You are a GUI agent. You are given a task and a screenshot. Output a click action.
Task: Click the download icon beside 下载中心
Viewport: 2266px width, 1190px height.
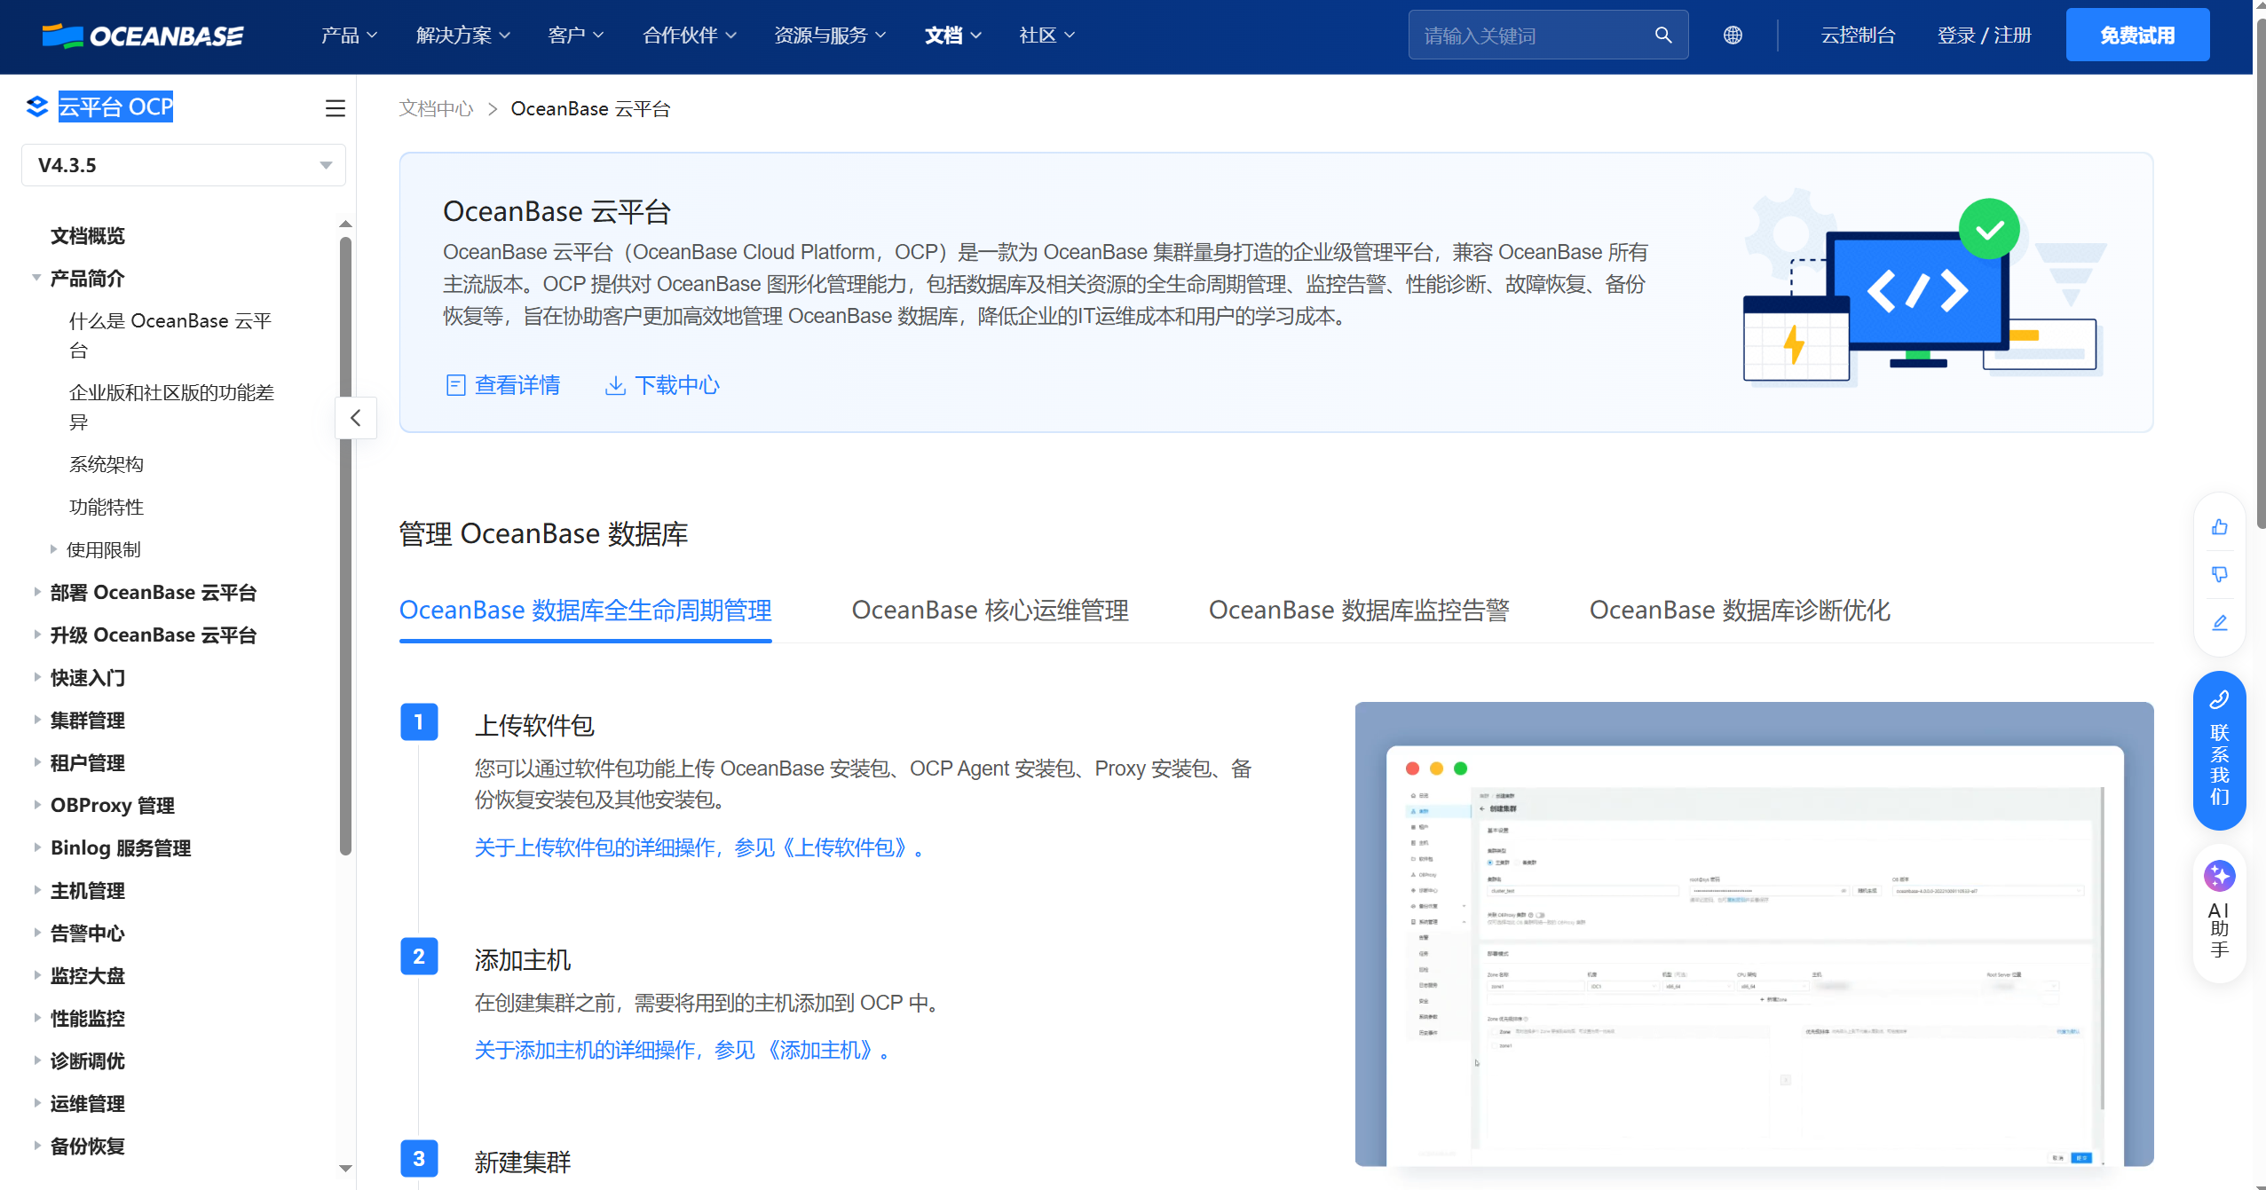coord(616,385)
